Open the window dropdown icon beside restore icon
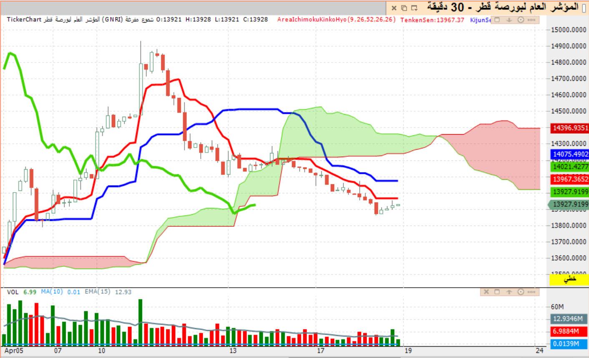This screenshot has width=589, height=358. [414, 8]
